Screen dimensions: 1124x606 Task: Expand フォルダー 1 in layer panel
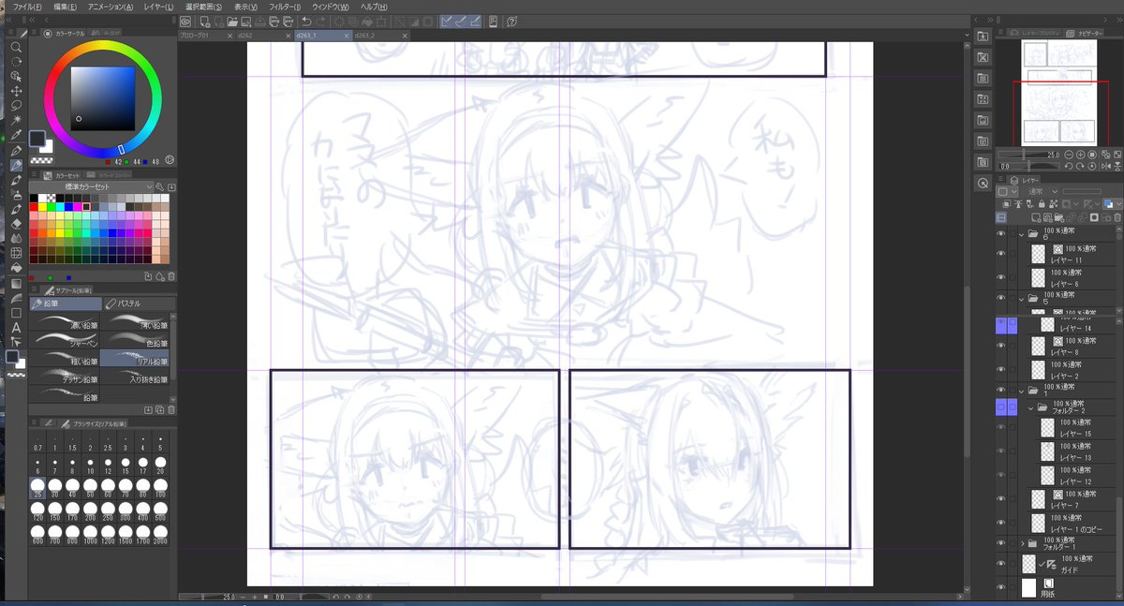pos(1022,542)
